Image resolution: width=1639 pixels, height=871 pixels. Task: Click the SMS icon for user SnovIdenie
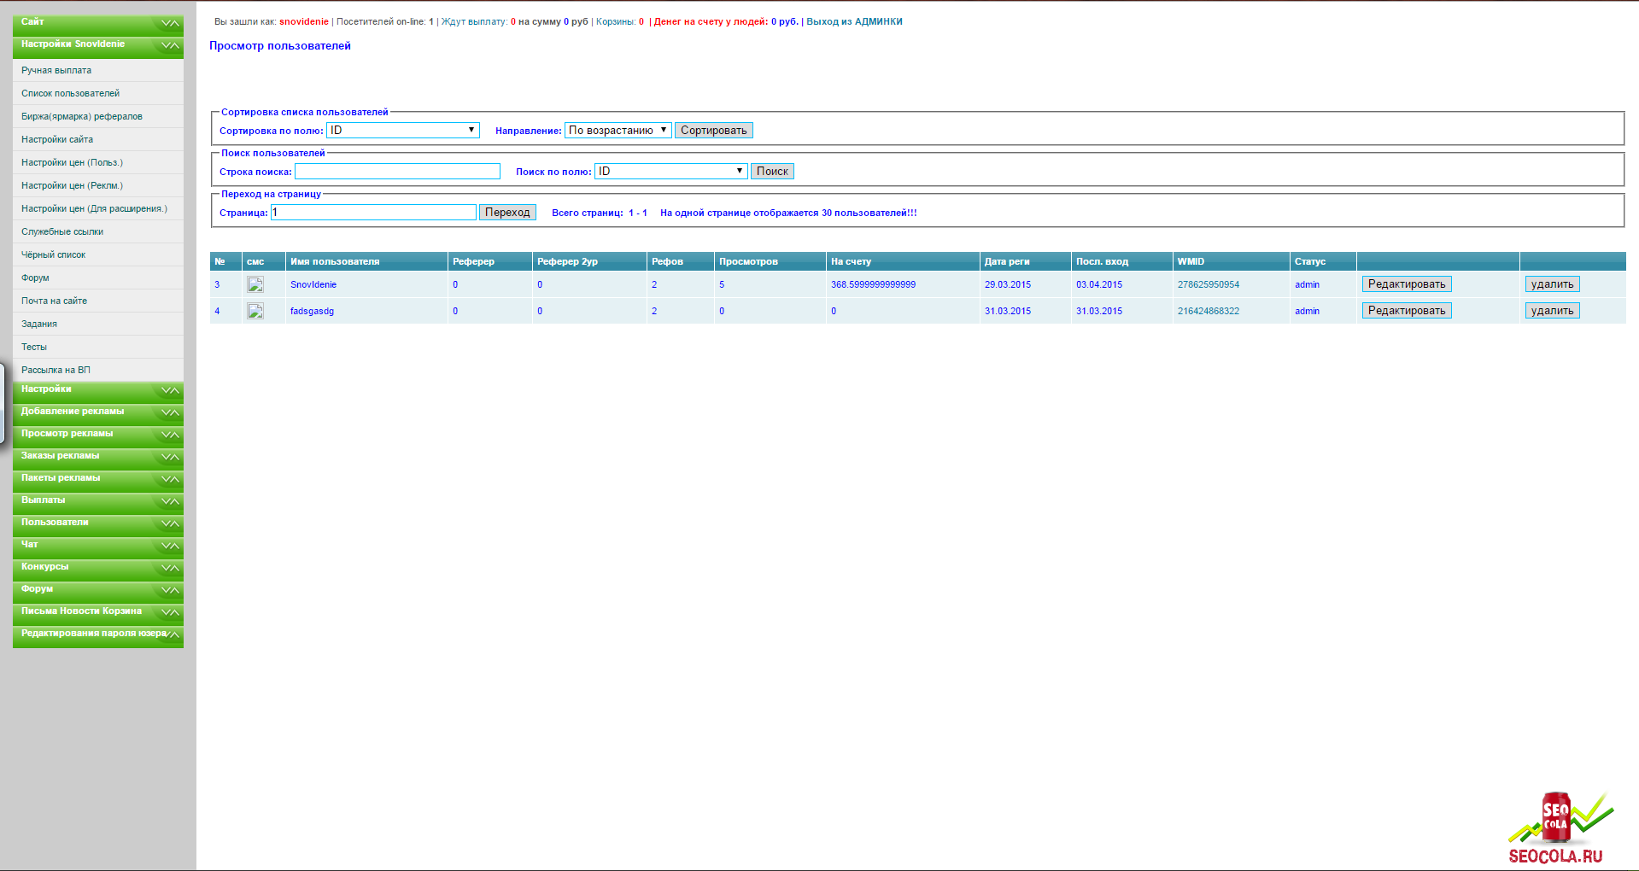tap(255, 285)
